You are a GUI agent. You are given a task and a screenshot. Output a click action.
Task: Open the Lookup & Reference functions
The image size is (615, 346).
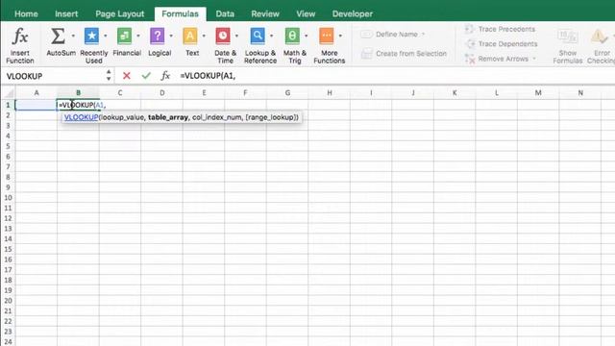click(260, 45)
